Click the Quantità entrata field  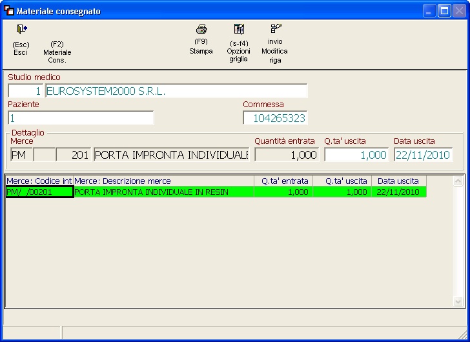(287, 154)
